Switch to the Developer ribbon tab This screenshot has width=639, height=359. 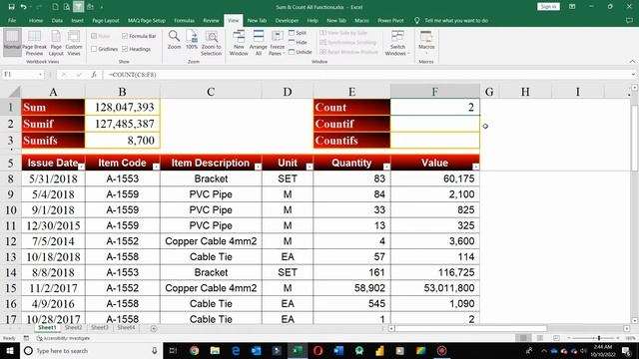[x=287, y=20]
